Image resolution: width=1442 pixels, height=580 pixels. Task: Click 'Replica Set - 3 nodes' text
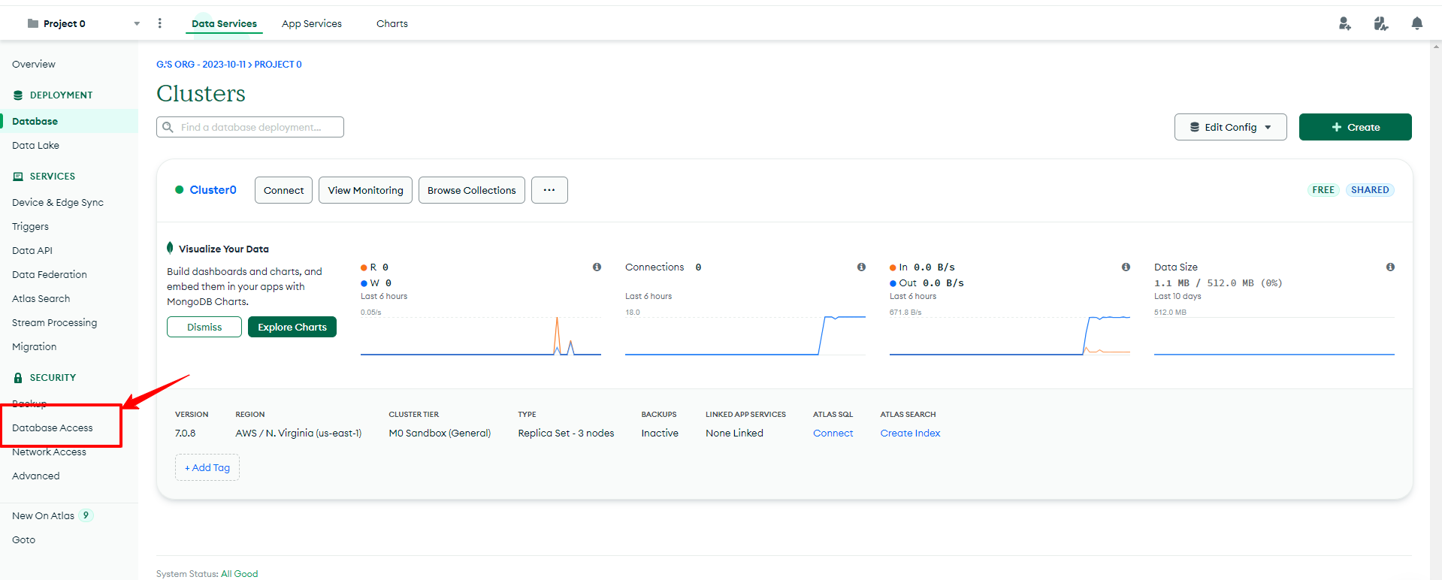click(x=566, y=433)
